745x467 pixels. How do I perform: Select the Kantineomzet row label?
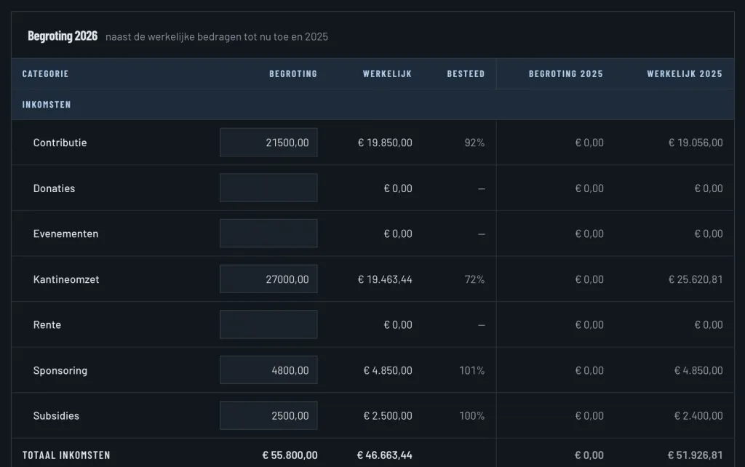point(66,279)
